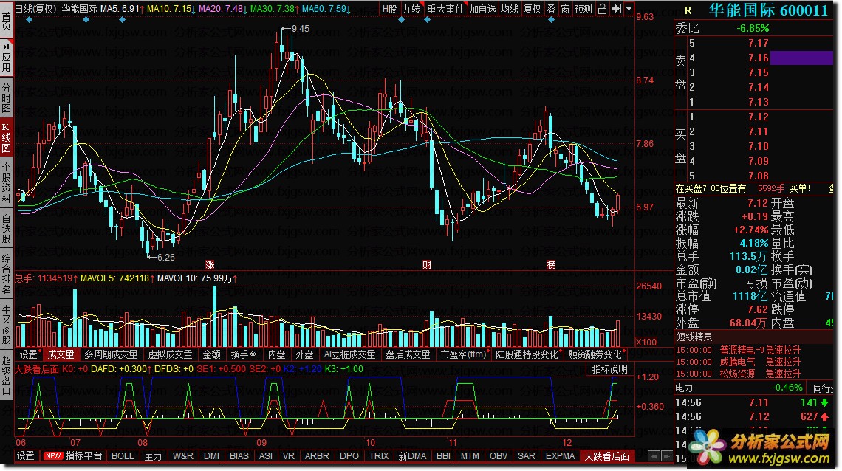Screen dimensions: 842x471
Task: Open 综合排名 sidebar tab
Action: [7, 275]
